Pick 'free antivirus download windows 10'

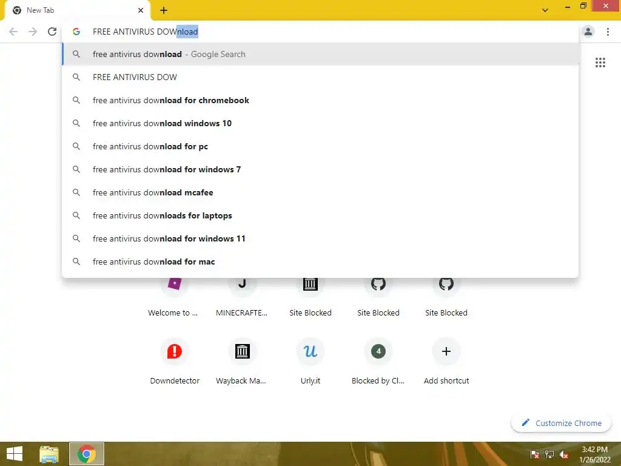click(320, 123)
